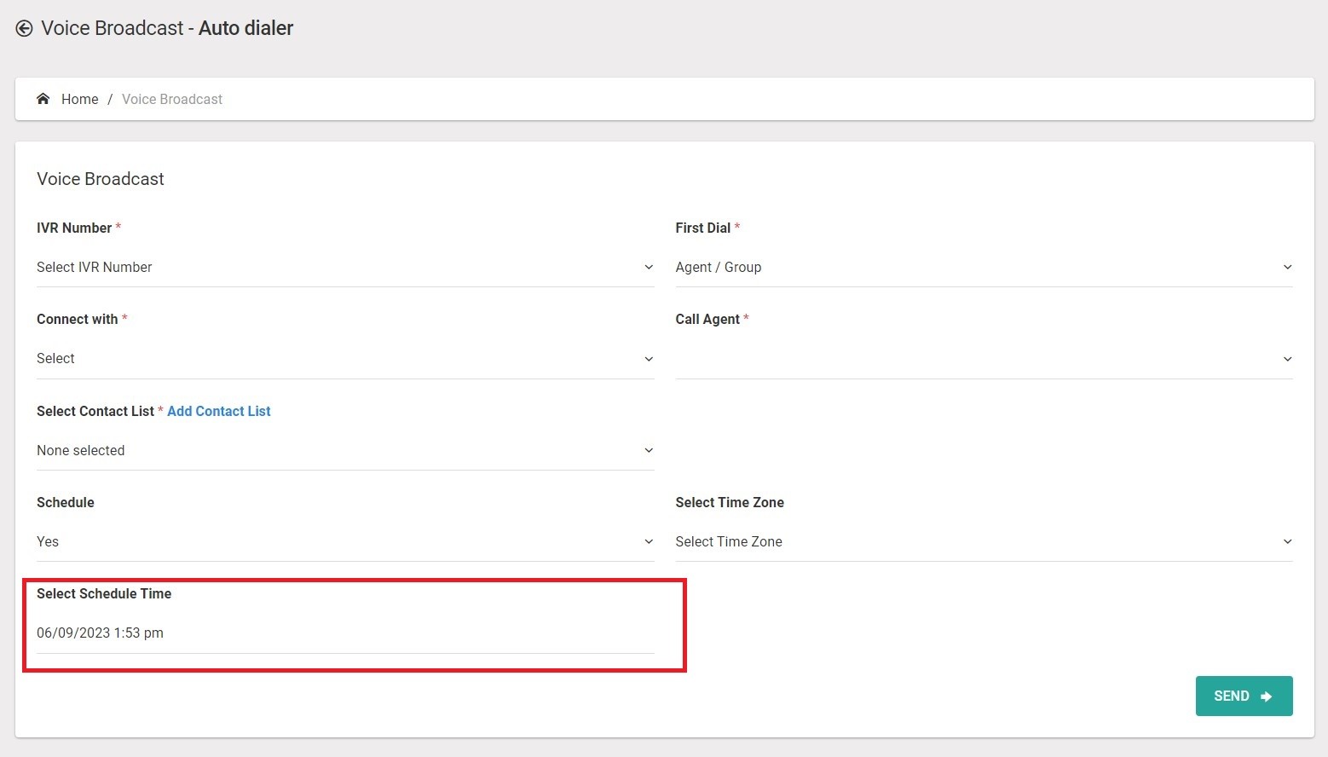Open the First Dial Agent / Group dropdown
Image resolution: width=1328 pixels, height=757 pixels.
[984, 268]
